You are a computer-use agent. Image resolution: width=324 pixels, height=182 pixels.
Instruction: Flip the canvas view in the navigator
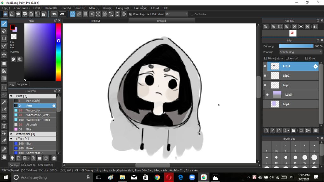click(x=315, y=27)
